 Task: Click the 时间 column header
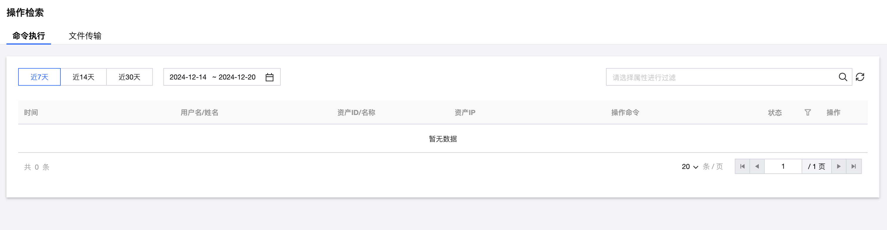[x=31, y=113]
